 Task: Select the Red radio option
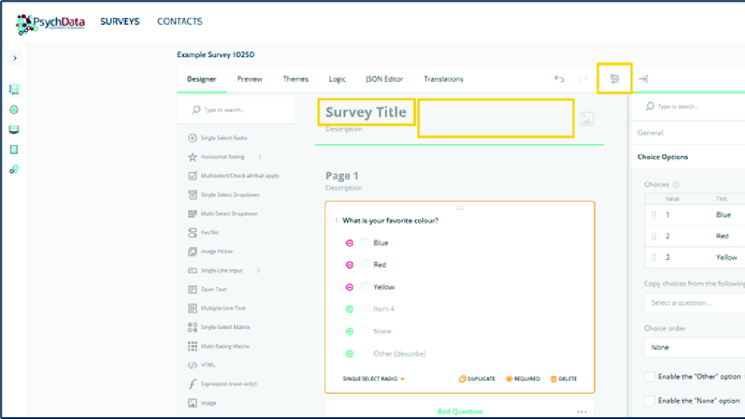coord(365,265)
